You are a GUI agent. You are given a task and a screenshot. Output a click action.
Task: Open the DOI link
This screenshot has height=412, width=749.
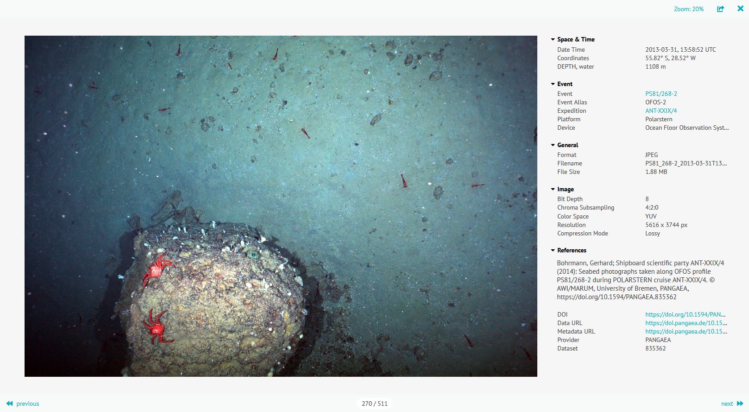tap(685, 314)
